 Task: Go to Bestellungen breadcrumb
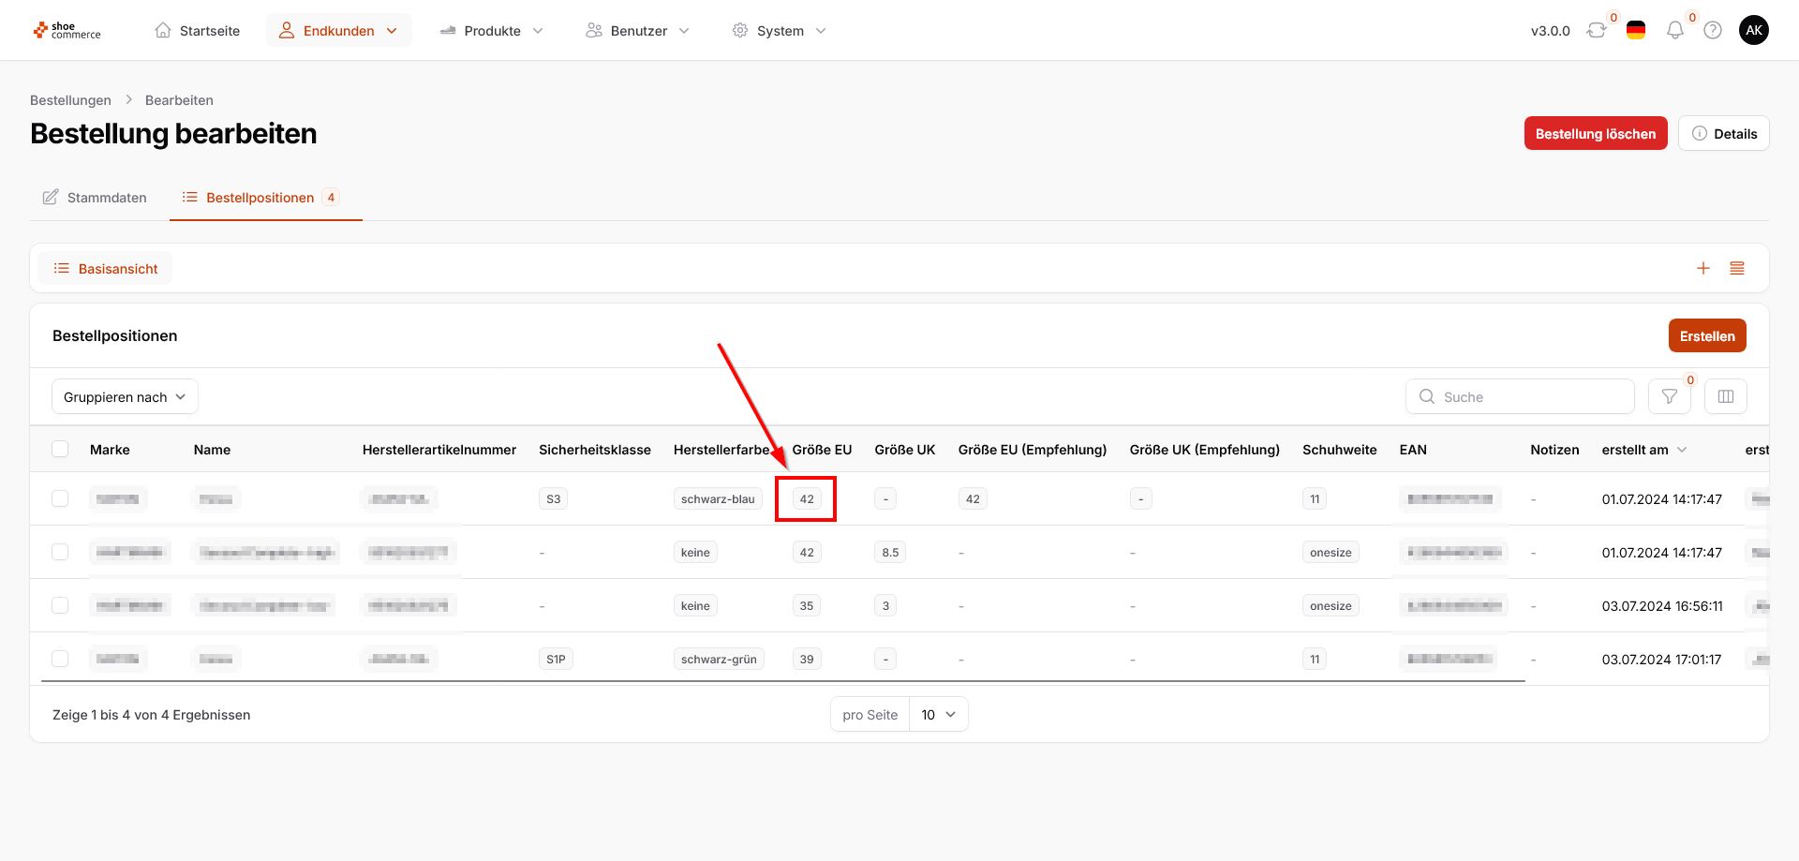click(70, 100)
